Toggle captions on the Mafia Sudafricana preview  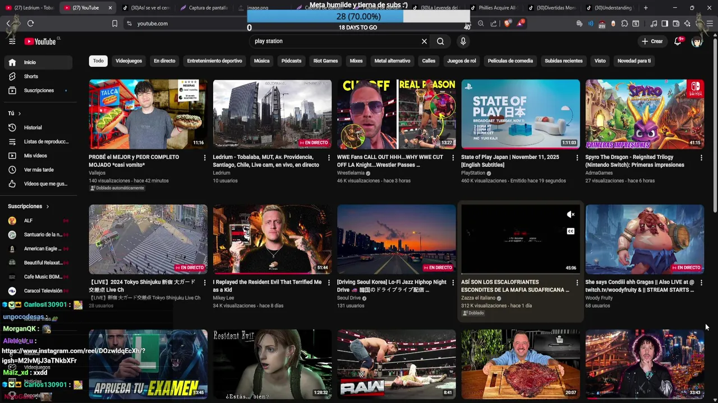570,231
